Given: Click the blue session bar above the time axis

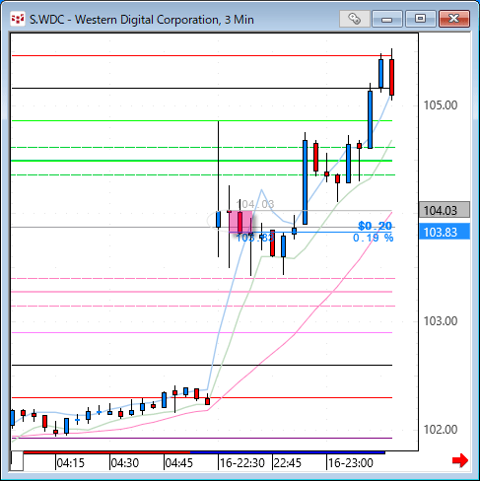Looking at the screenshot, I should [x=288, y=452].
